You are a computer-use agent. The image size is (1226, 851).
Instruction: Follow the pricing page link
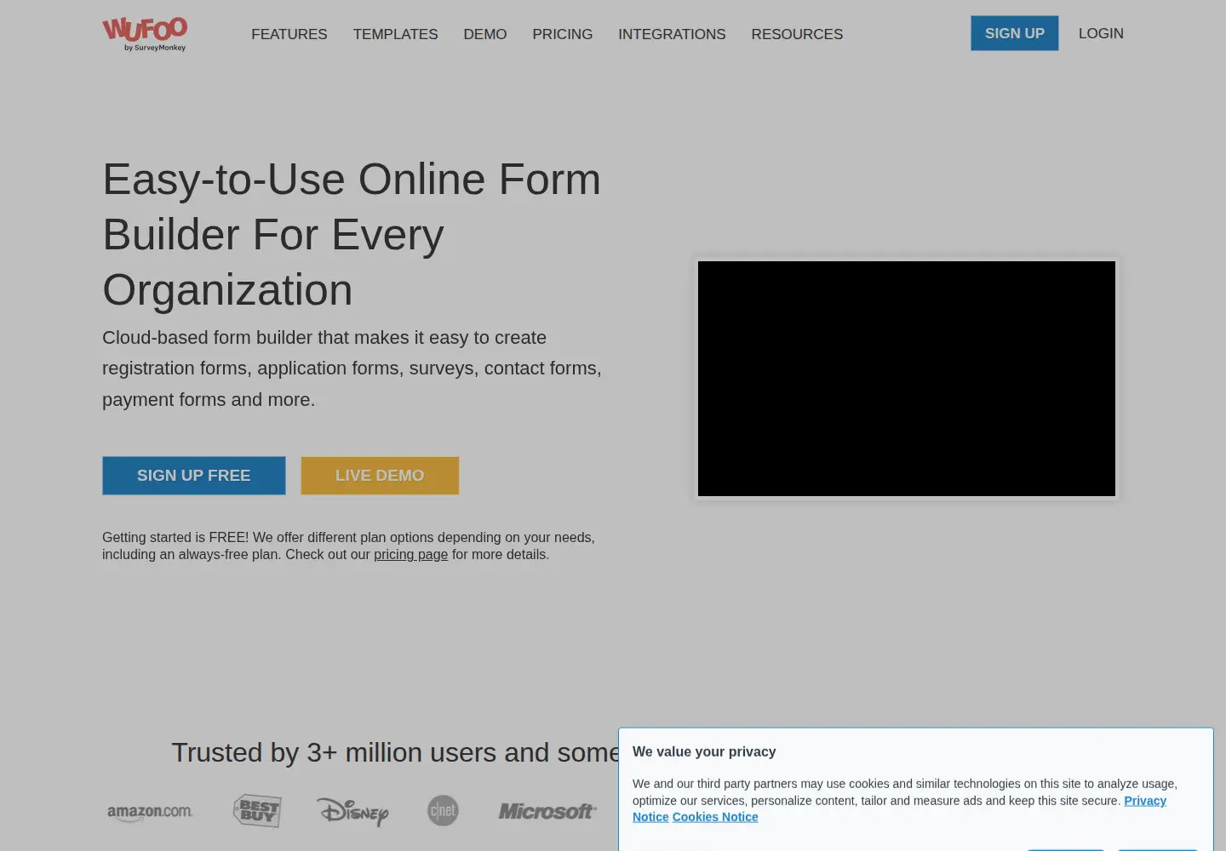(x=410, y=555)
